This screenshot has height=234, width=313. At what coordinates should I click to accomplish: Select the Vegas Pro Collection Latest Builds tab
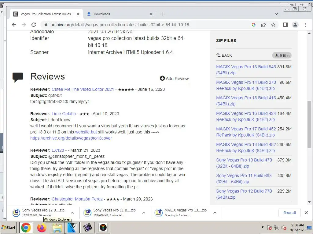click(x=46, y=14)
